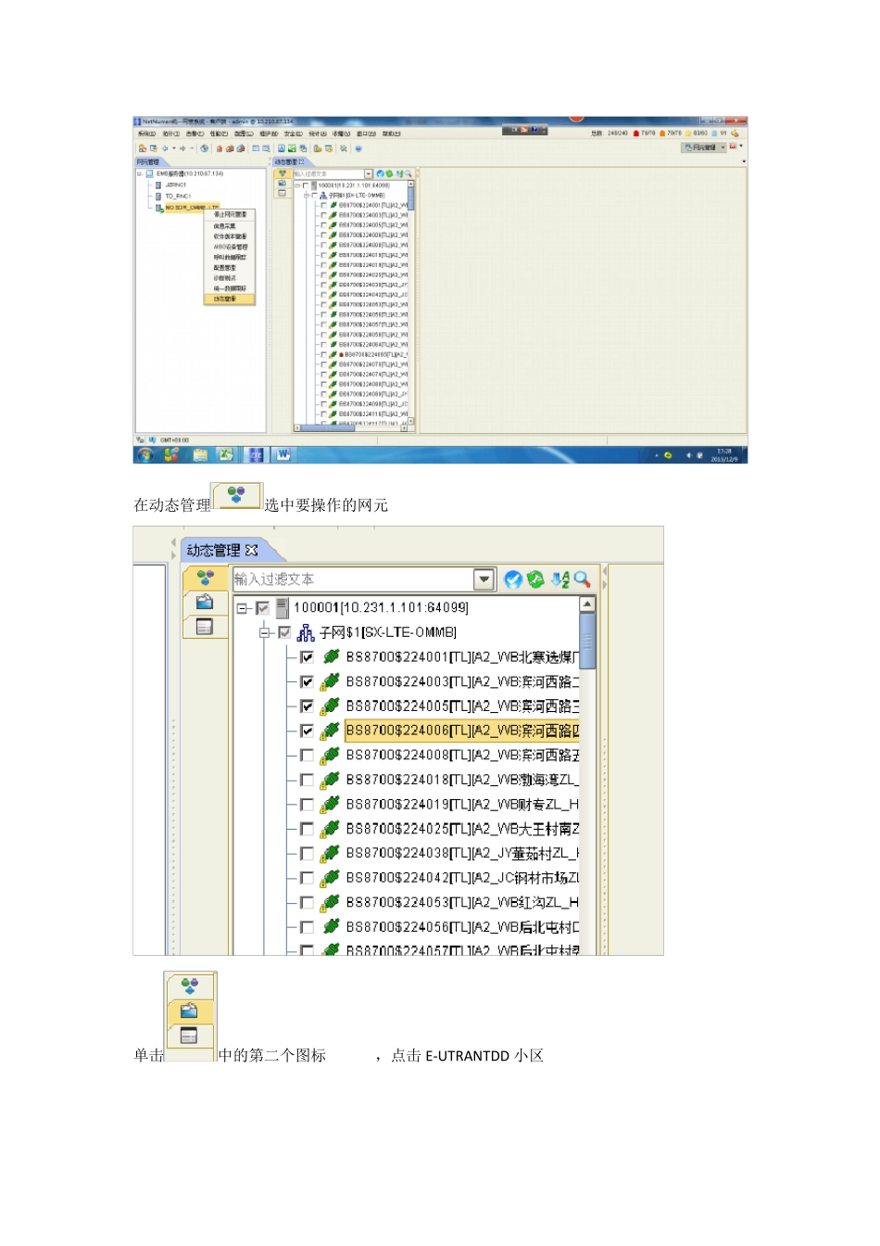
Task: Check the BS8700$224053 checkbox
Action: coord(307,903)
